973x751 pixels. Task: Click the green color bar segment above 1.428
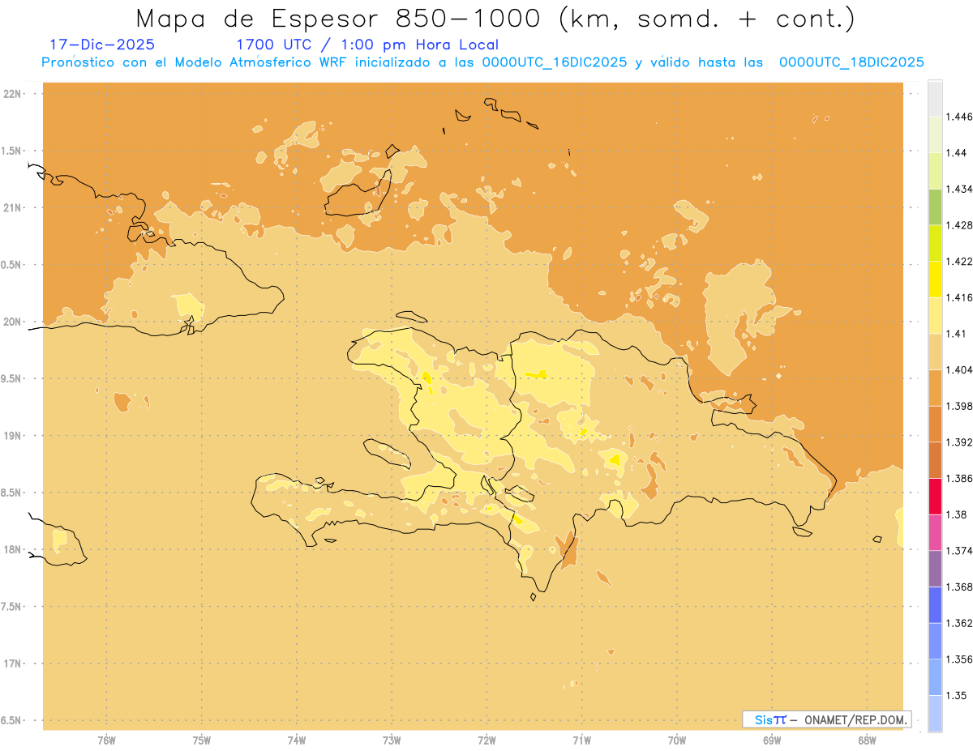click(x=935, y=207)
